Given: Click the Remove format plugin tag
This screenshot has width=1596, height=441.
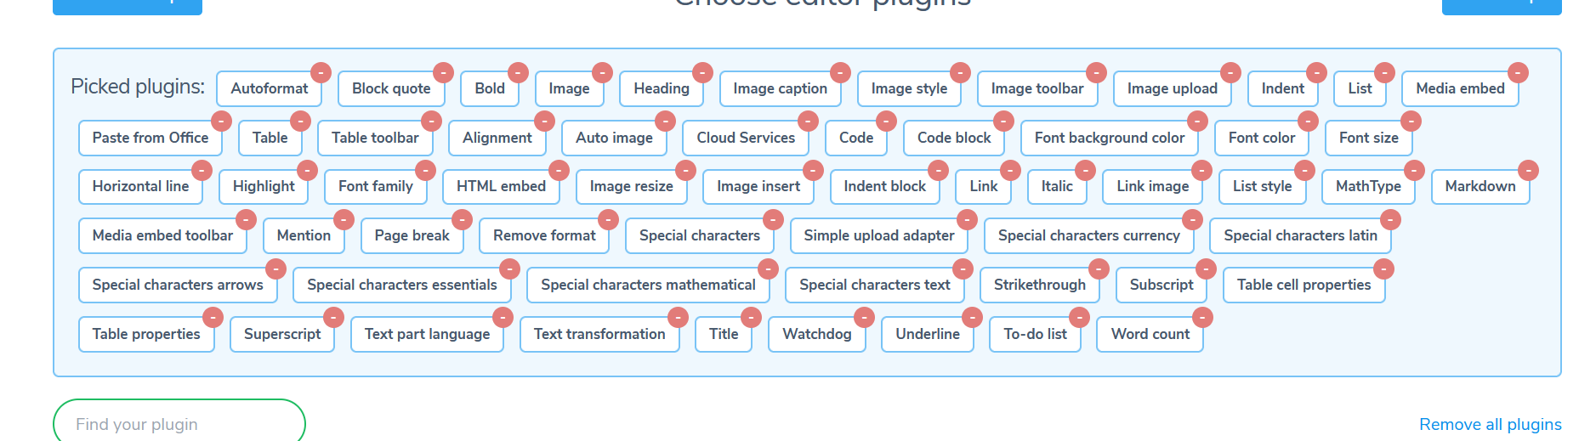Looking at the screenshot, I should click(x=544, y=235).
